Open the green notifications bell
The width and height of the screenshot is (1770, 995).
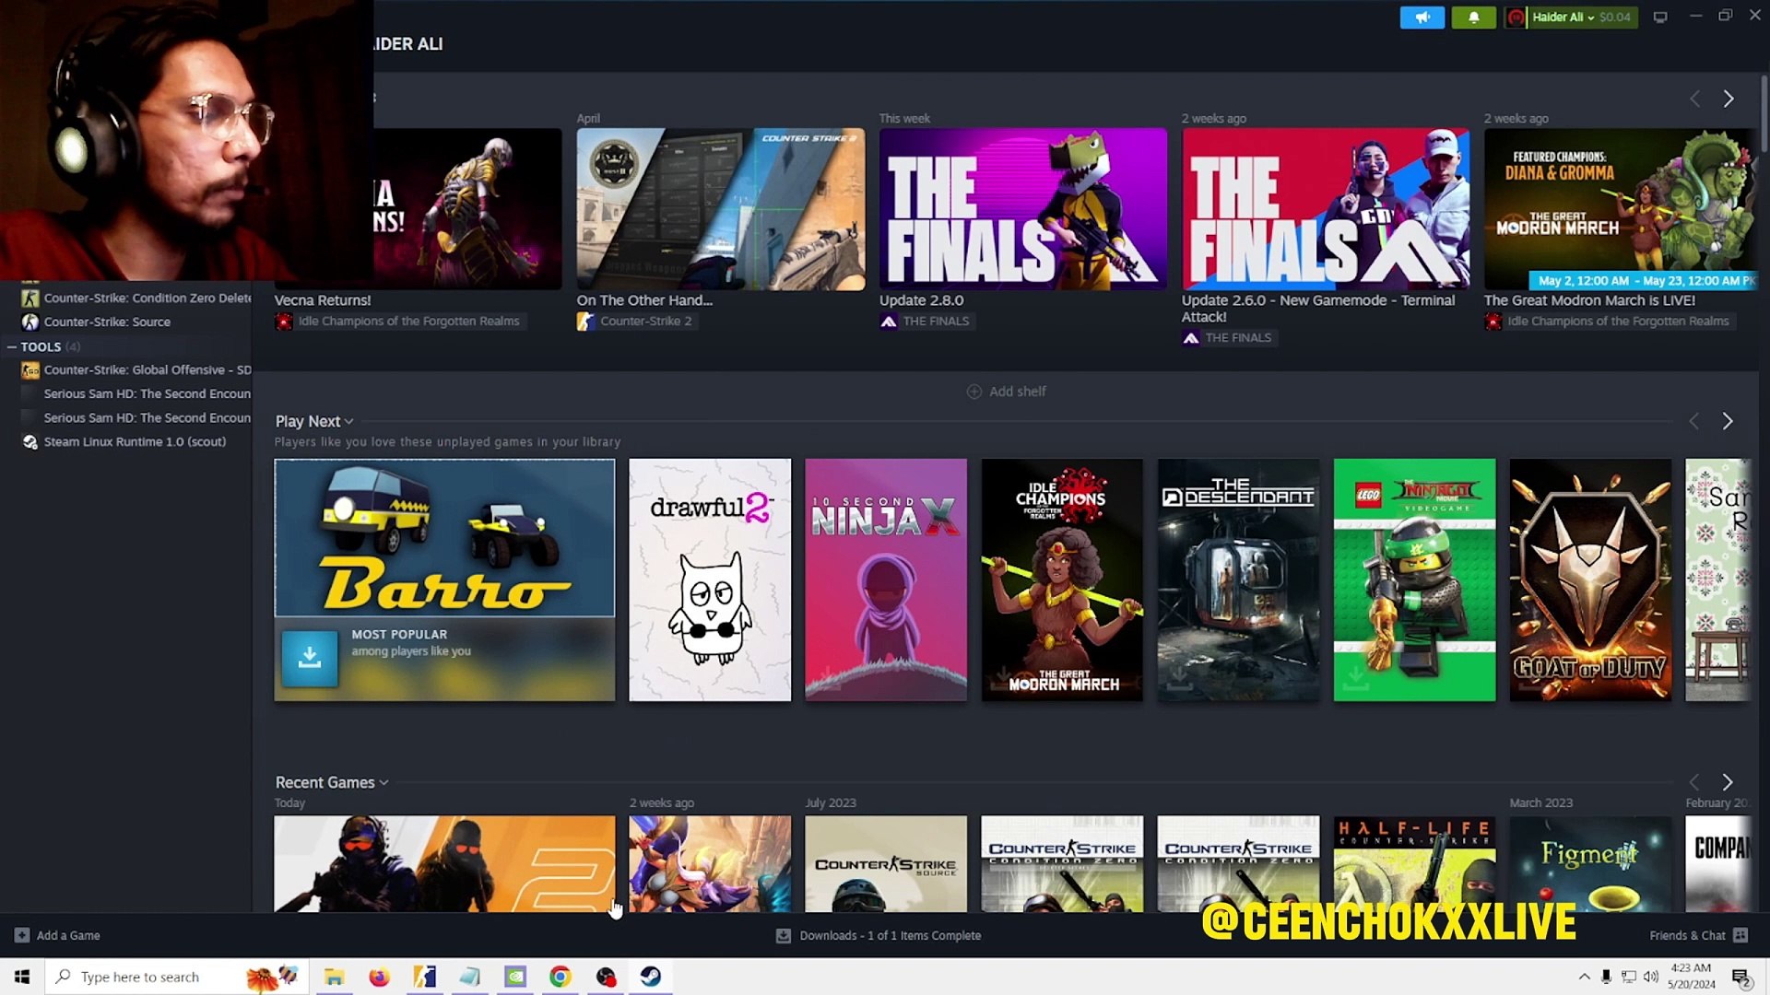(x=1473, y=18)
